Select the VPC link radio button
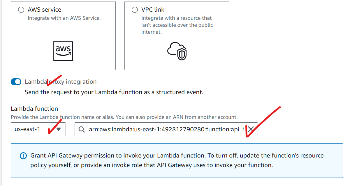 tap(135, 10)
